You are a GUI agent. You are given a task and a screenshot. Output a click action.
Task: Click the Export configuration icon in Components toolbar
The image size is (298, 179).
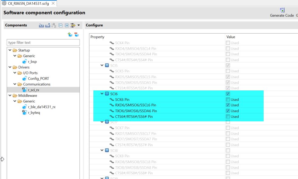[48, 25]
